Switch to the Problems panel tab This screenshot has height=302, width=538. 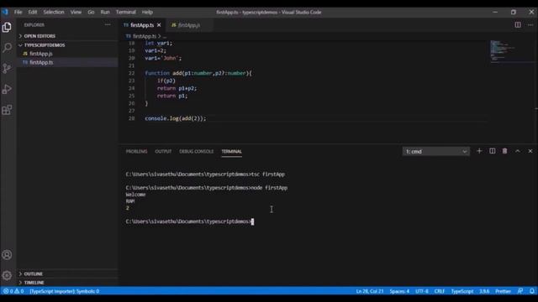click(136, 151)
